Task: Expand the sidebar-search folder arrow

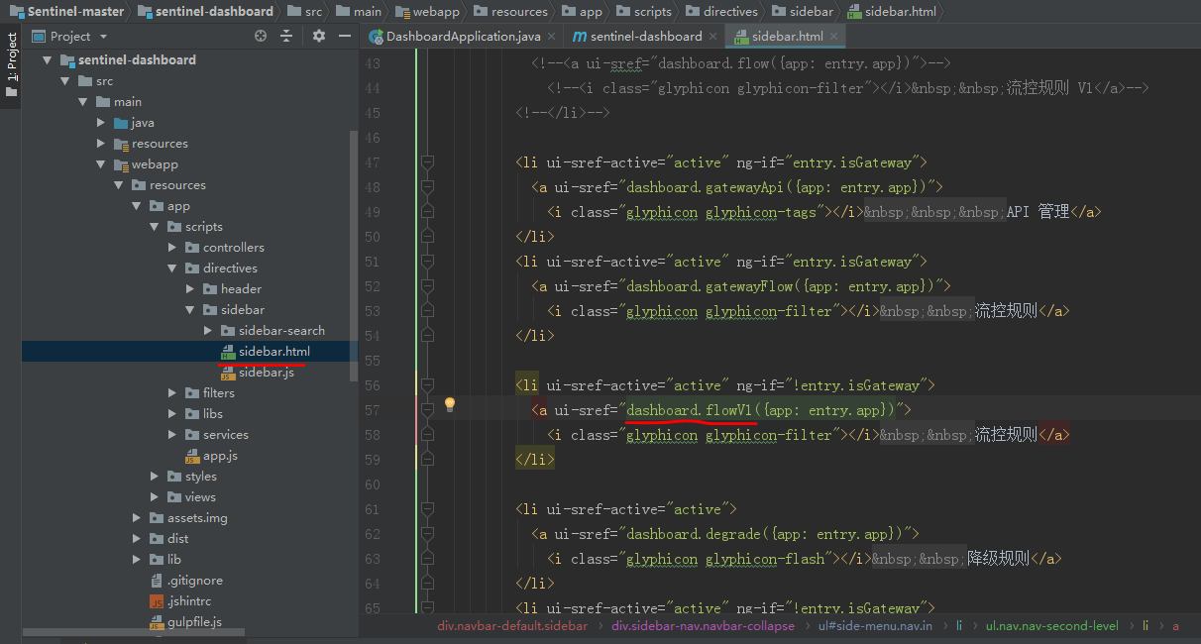Action: (x=207, y=331)
